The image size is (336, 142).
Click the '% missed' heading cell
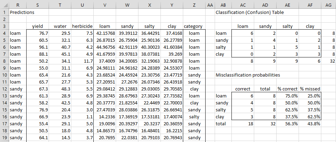[310, 89]
